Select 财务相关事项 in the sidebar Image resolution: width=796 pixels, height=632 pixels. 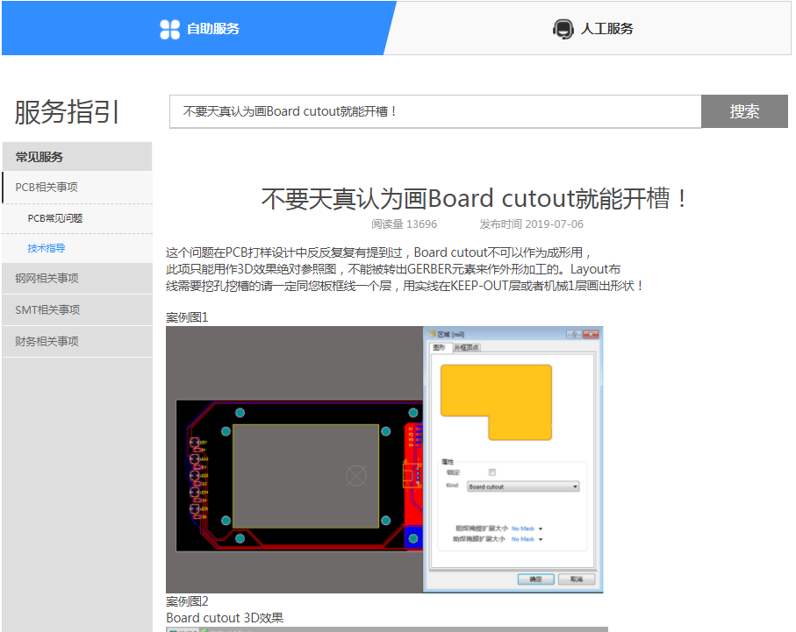(47, 342)
